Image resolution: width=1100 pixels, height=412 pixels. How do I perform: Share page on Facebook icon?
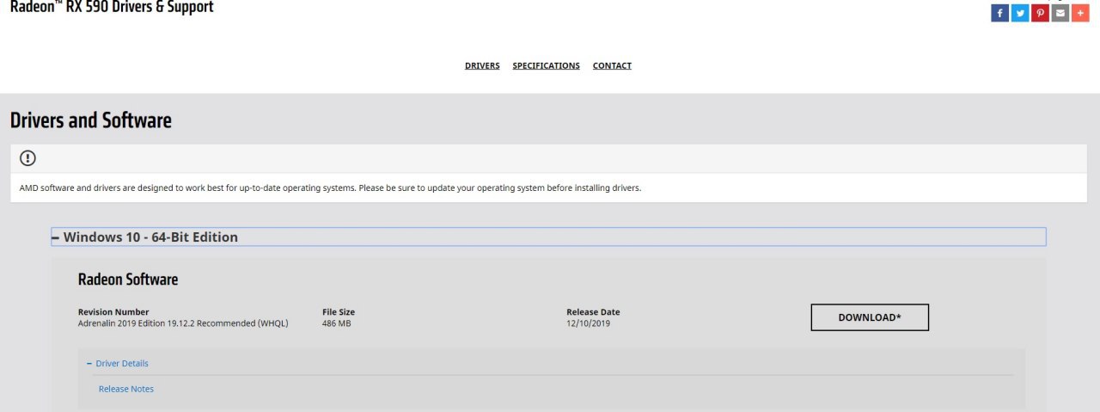[x=999, y=13]
